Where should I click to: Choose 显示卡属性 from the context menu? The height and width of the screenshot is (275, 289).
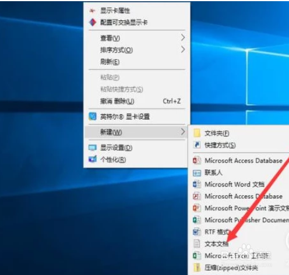coord(137,10)
